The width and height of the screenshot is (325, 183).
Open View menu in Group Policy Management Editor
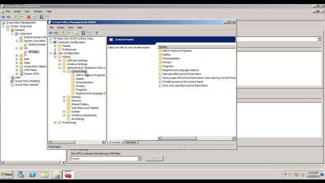click(x=71, y=27)
